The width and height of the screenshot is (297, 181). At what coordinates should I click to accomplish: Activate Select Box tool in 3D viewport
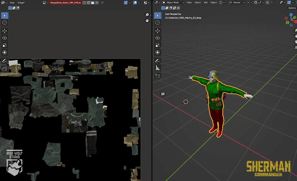coord(158,16)
